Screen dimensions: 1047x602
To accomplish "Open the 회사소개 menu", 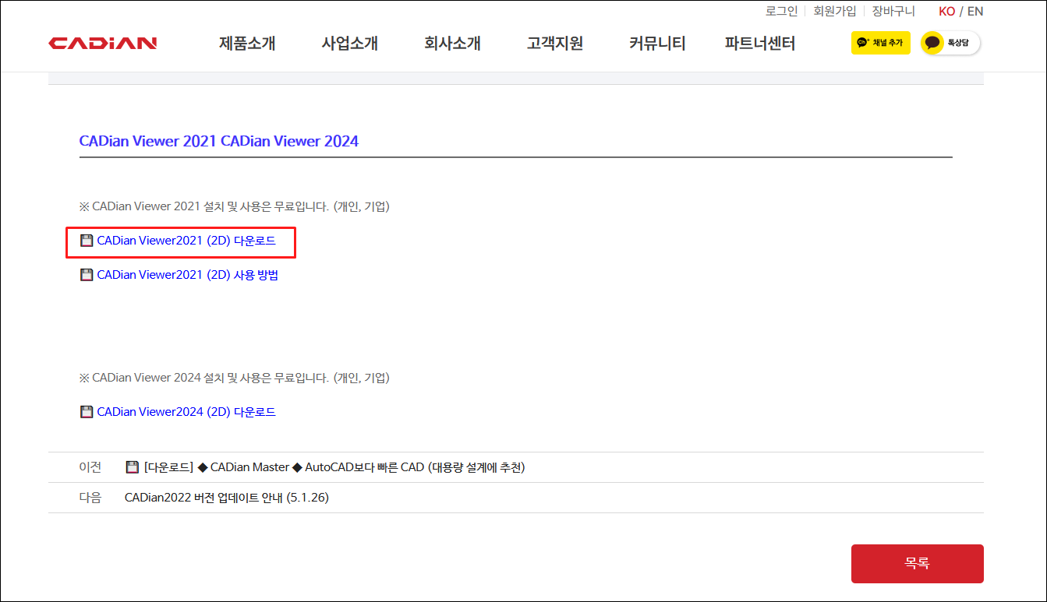I will point(452,44).
